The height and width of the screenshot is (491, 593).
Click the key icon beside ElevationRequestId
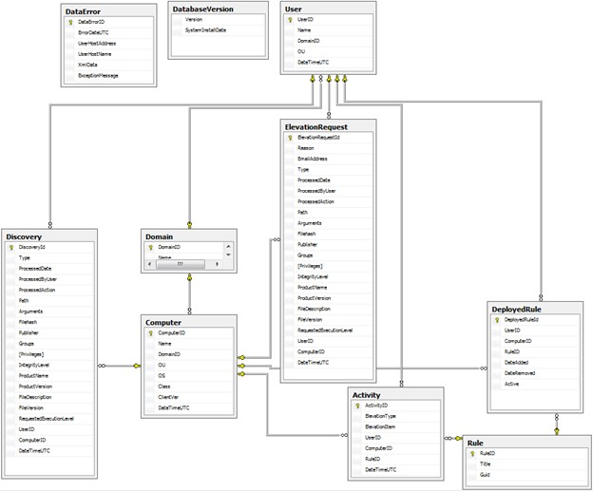[290, 138]
